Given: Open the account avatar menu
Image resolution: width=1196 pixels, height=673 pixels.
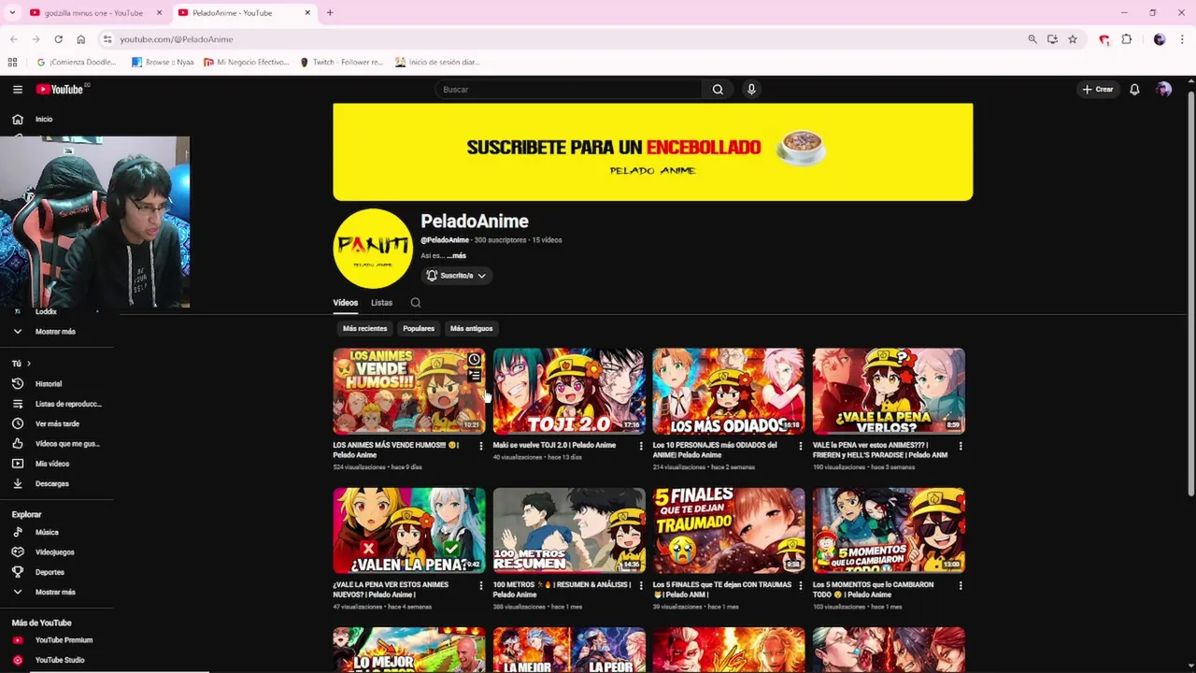Looking at the screenshot, I should (x=1163, y=90).
